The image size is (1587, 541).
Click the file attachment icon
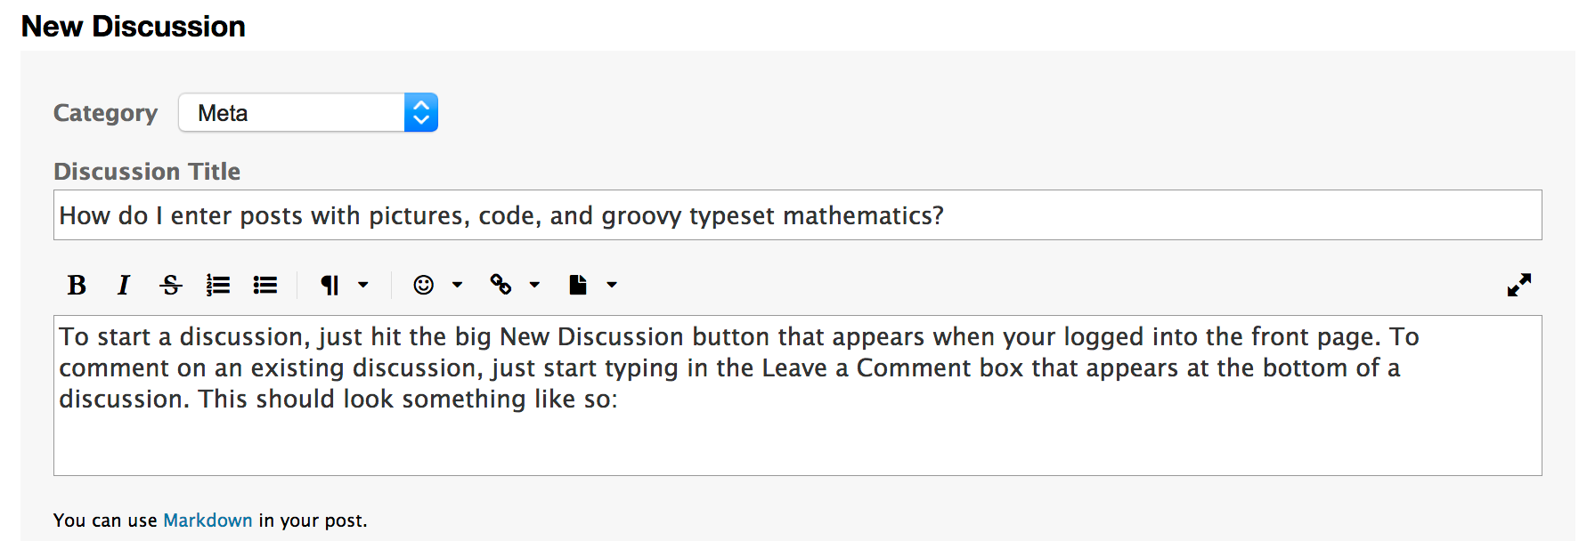click(x=578, y=285)
